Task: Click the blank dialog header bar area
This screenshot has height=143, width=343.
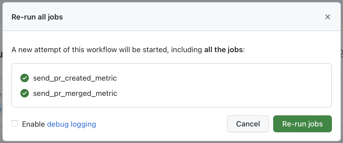Action: [185, 17]
